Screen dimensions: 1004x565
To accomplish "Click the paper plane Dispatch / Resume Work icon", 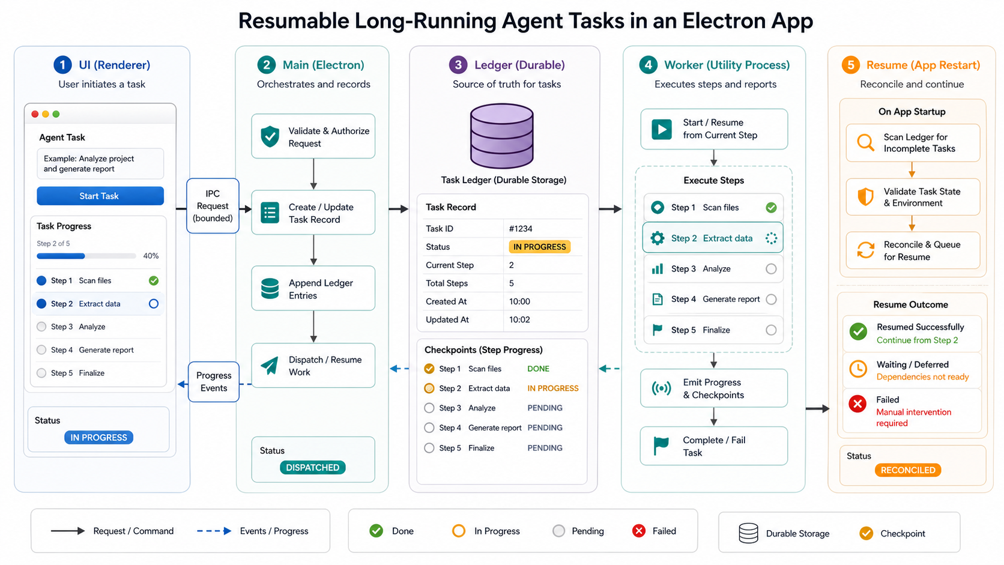I will click(270, 365).
